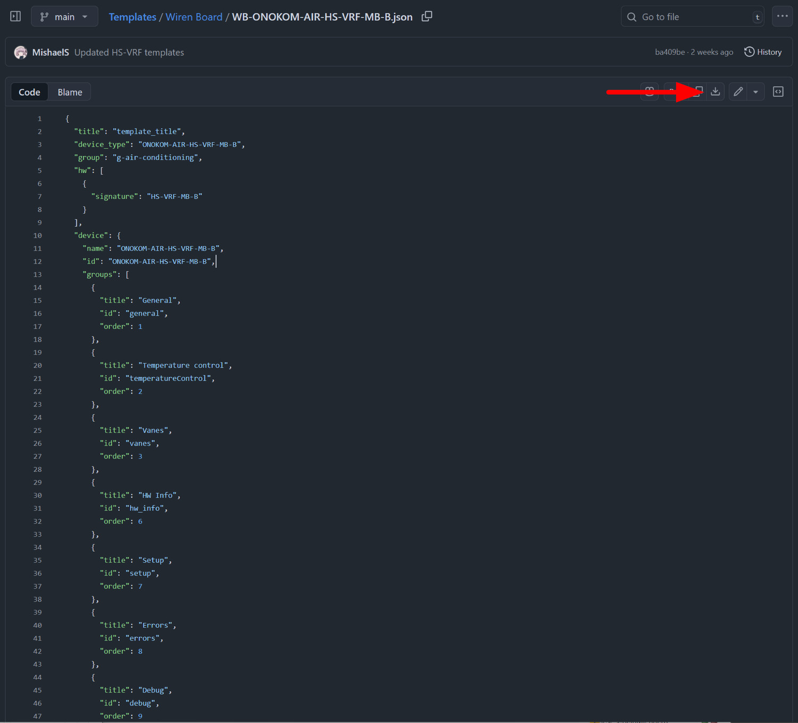Open the symbols panel
The image size is (798, 723).
[x=778, y=92]
